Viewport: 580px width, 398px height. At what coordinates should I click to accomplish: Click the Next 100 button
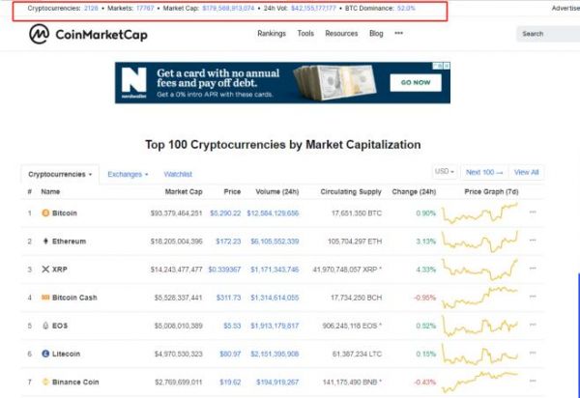click(x=484, y=172)
